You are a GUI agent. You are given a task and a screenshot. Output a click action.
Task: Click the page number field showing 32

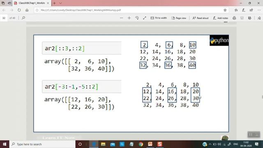(x=4, y=18)
